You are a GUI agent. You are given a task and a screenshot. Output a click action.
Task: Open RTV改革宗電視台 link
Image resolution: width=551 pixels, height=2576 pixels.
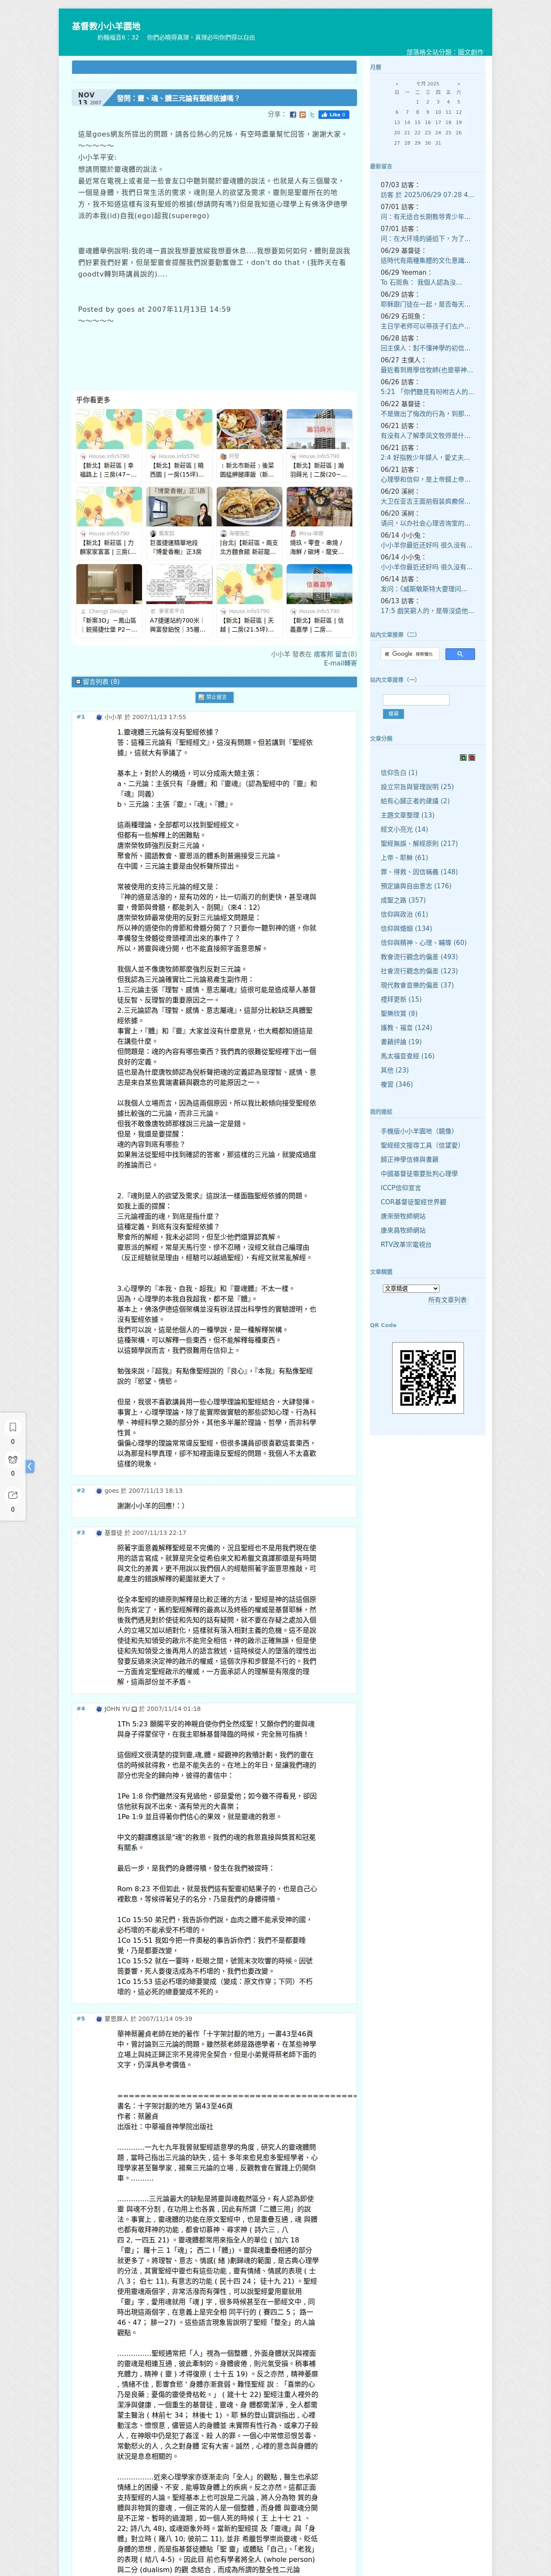tap(406, 1245)
